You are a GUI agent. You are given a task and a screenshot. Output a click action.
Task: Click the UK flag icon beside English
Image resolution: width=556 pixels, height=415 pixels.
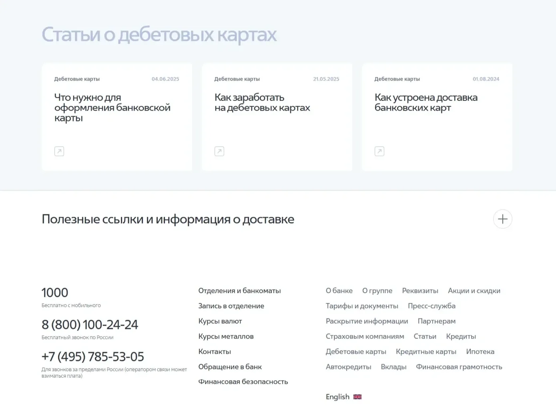(357, 397)
